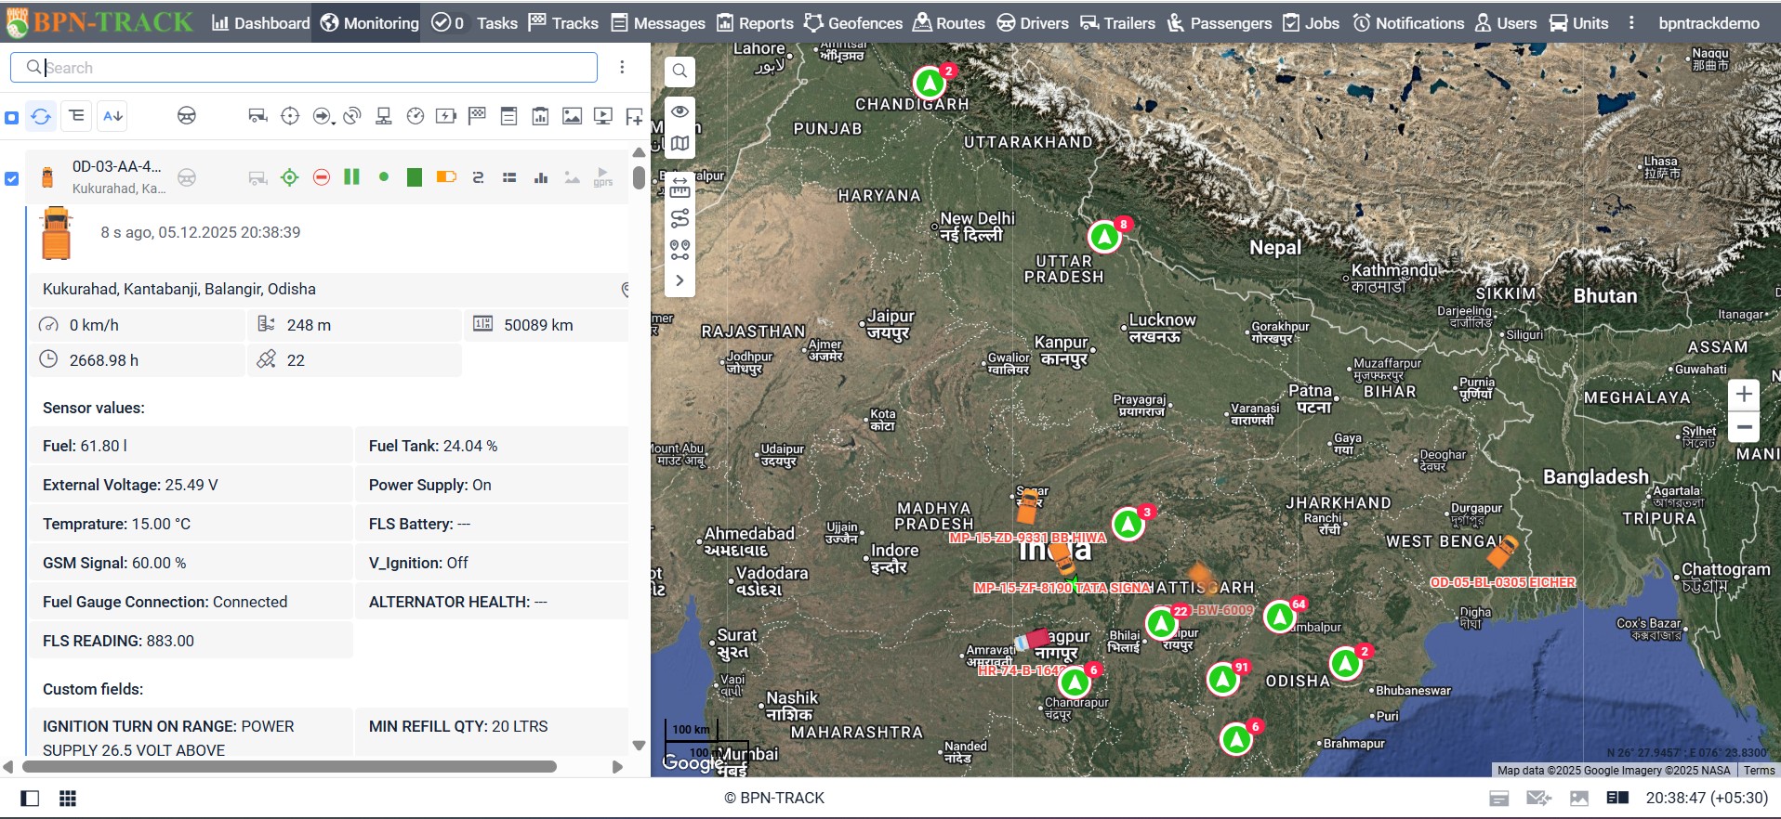This screenshot has width=1781, height=819.
Task: Focus the unit Search field
Action: 304,67
